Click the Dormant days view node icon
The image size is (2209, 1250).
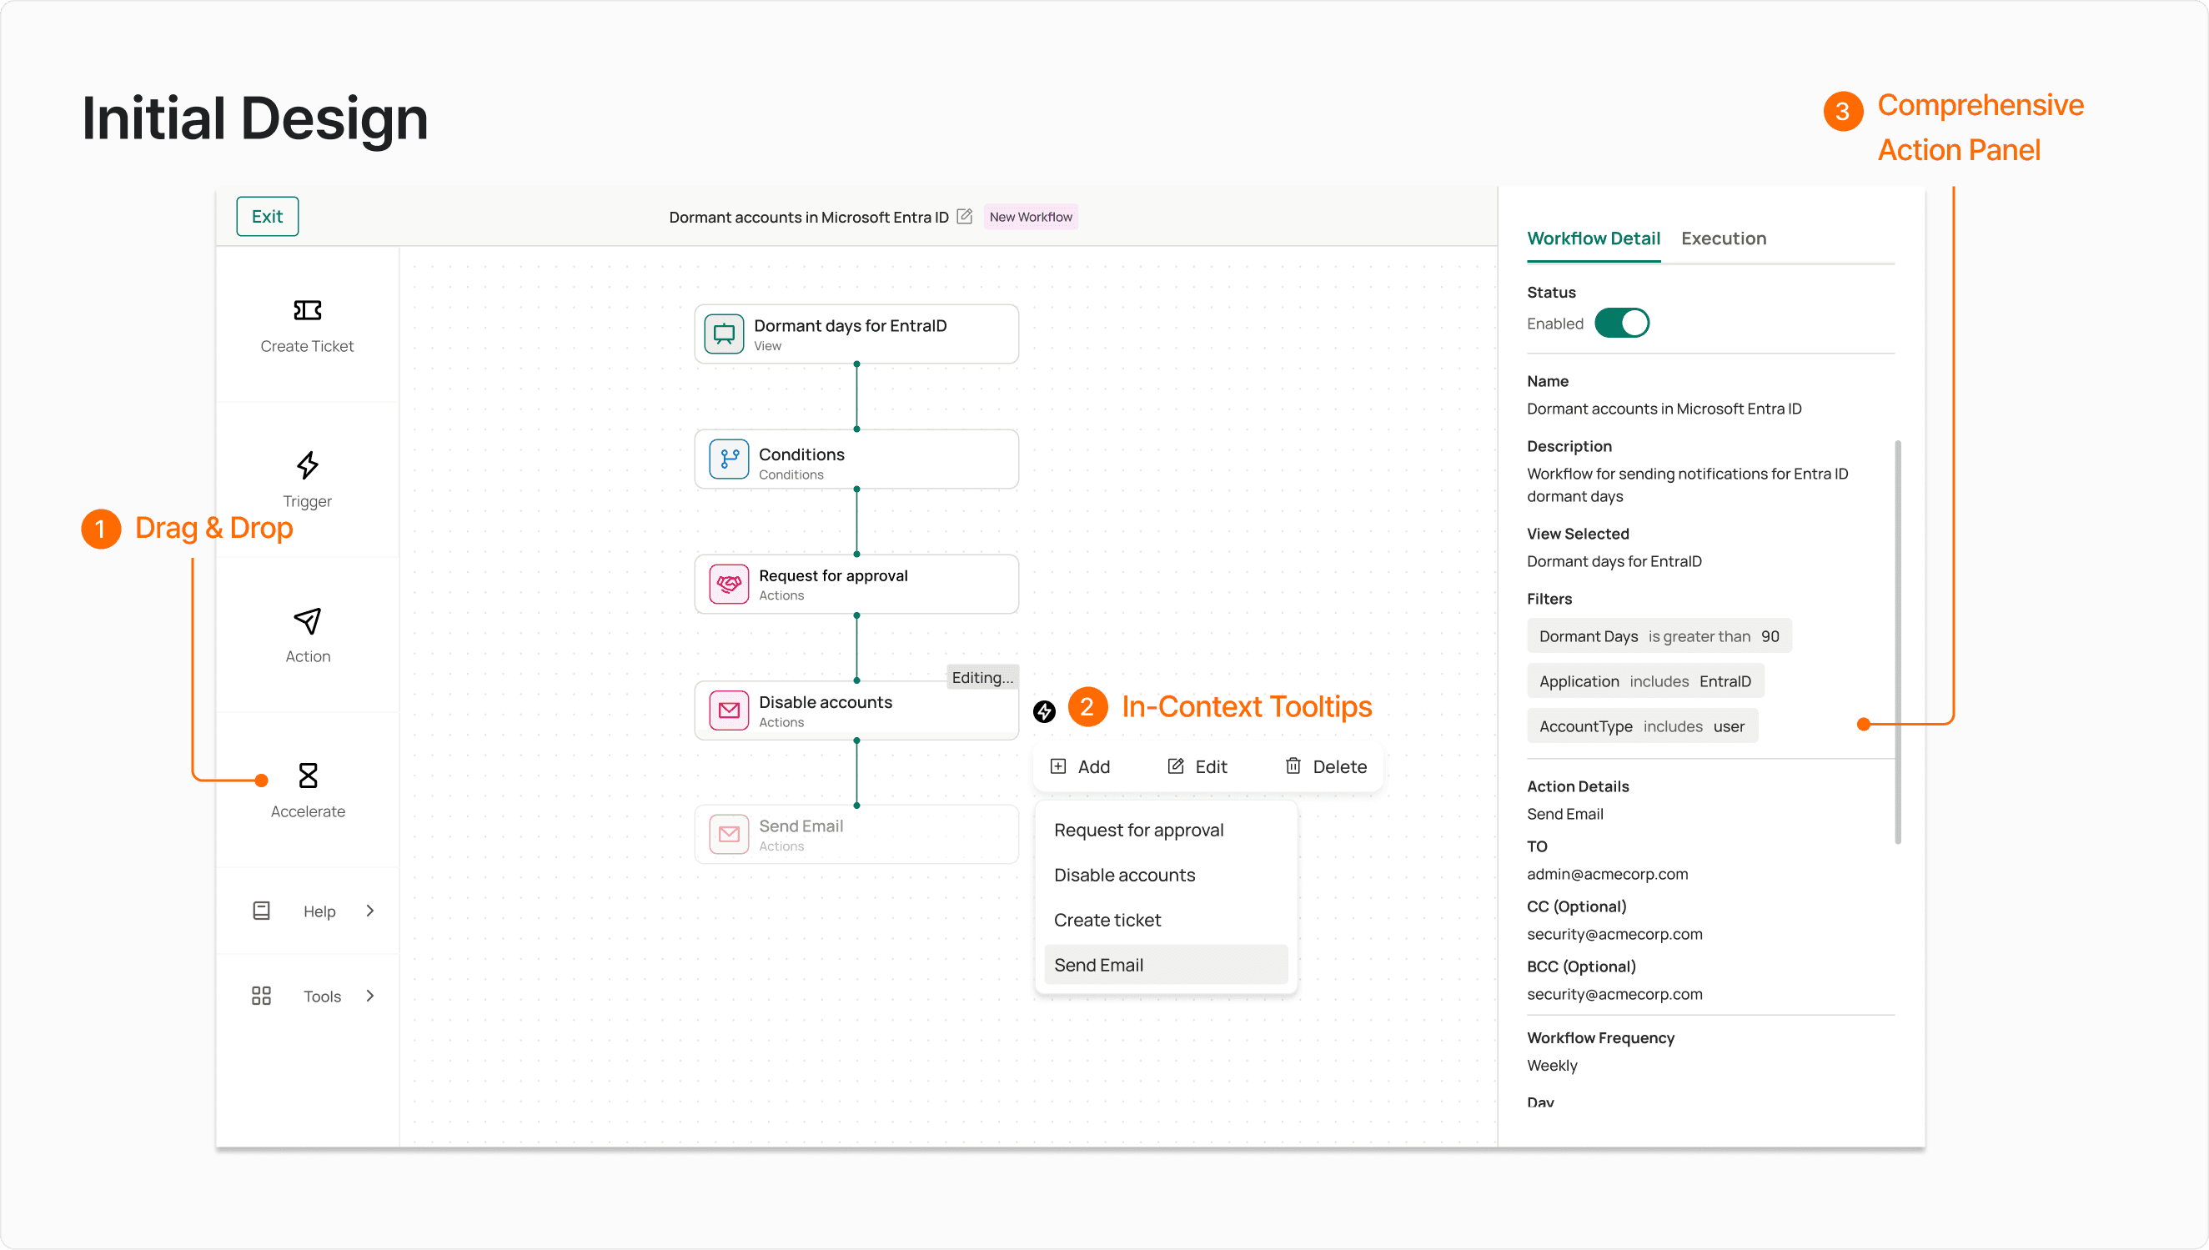(x=724, y=334)
